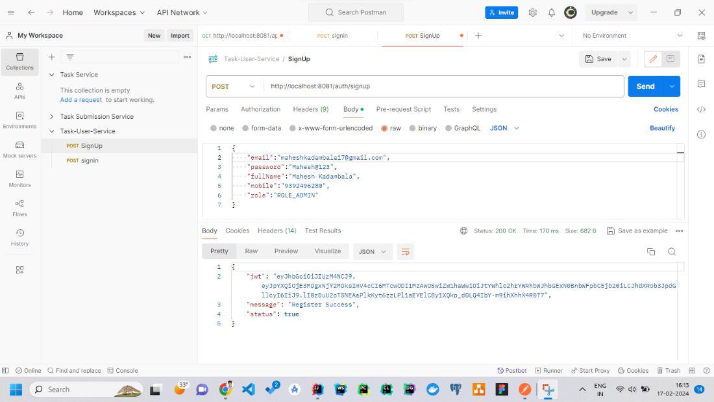This screenshot has width=714, height=402.
Task: Search the response with magnifier icon
Action: click(x=672, y=251)
